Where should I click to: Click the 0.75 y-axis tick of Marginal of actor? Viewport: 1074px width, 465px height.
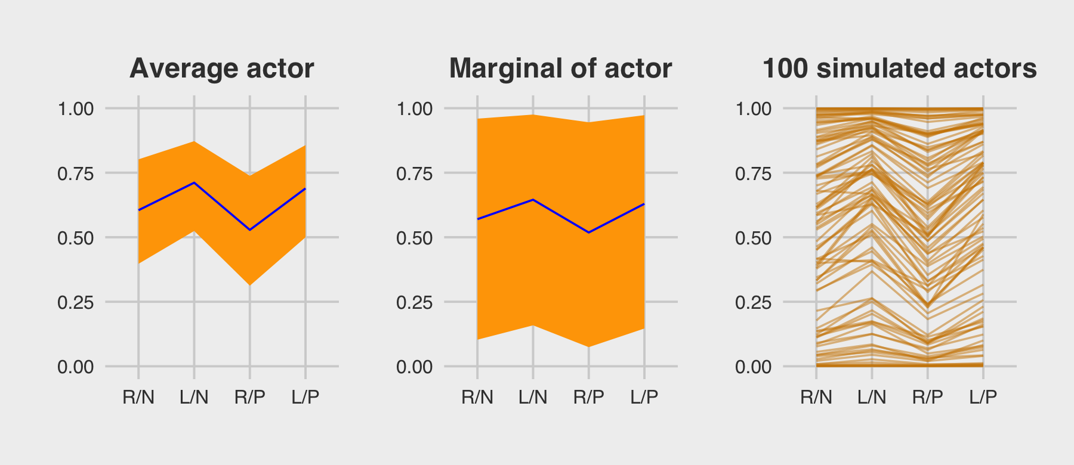point(415,173)
